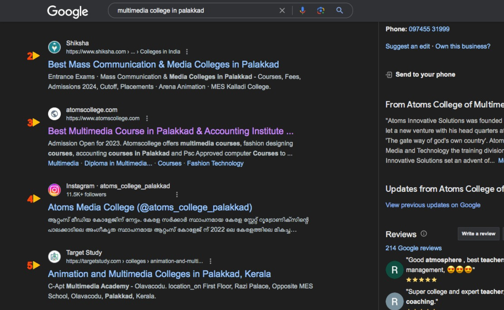This screenshot has height=310, width=504.
Task: Clear the search query with the X icon
Action: point(282,11)
